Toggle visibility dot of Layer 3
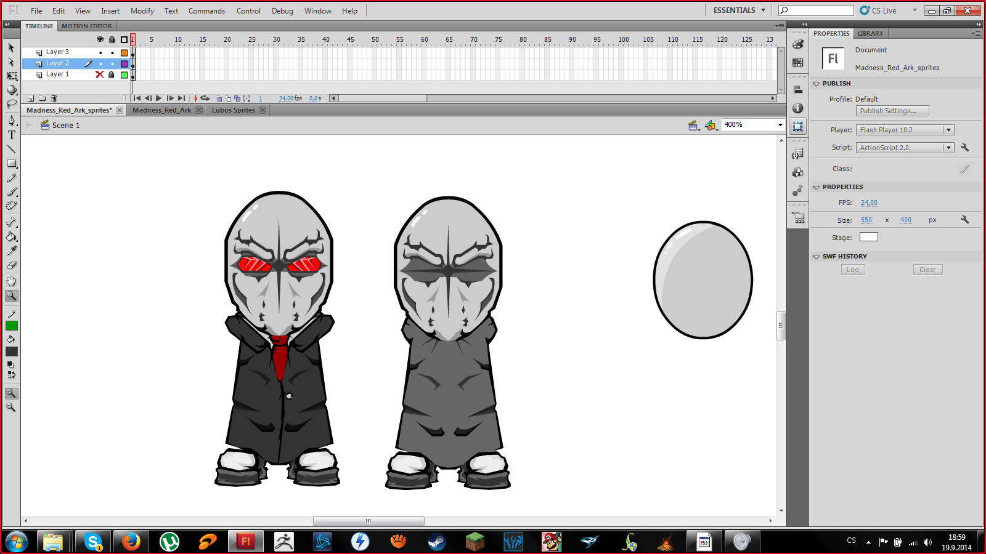This screenshot has width=986, height=554. (x=100, y=52)
